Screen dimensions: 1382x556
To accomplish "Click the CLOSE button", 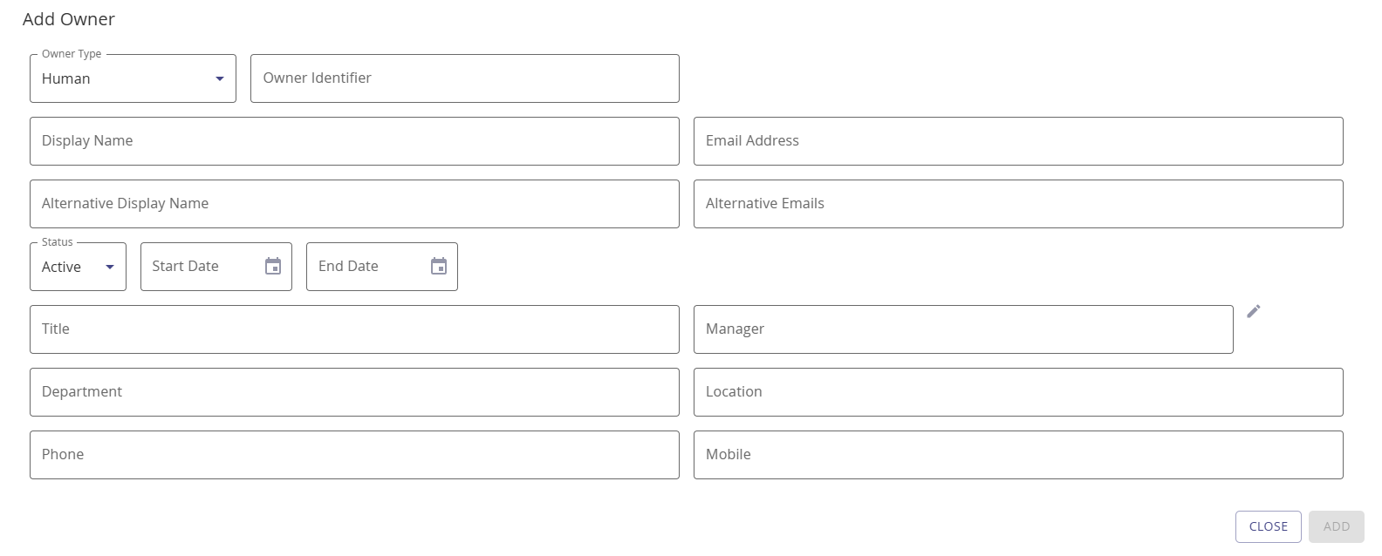I will click(x=1268, y=526).
